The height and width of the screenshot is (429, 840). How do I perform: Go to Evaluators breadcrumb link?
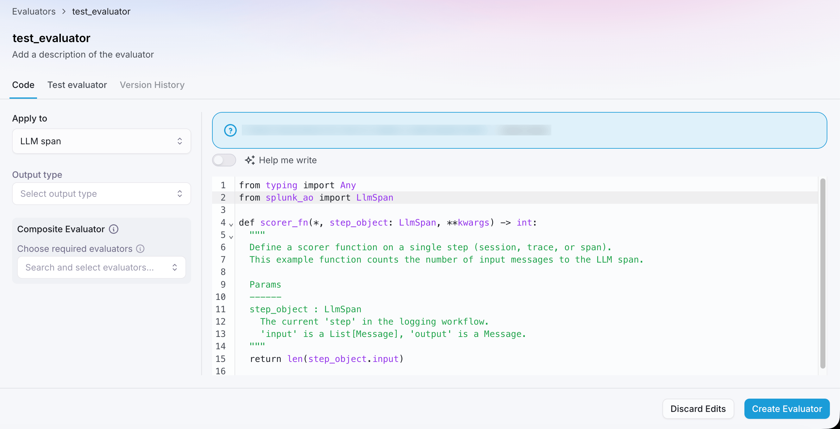coord(34,12)
